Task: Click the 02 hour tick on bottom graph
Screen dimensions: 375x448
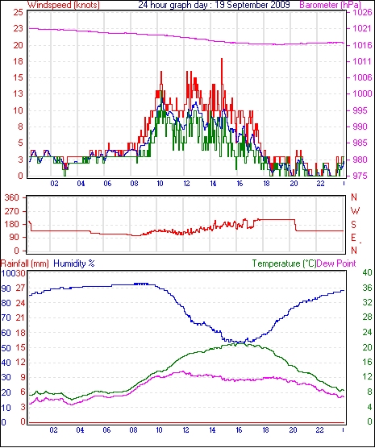Action: click(x=53, y=429)
